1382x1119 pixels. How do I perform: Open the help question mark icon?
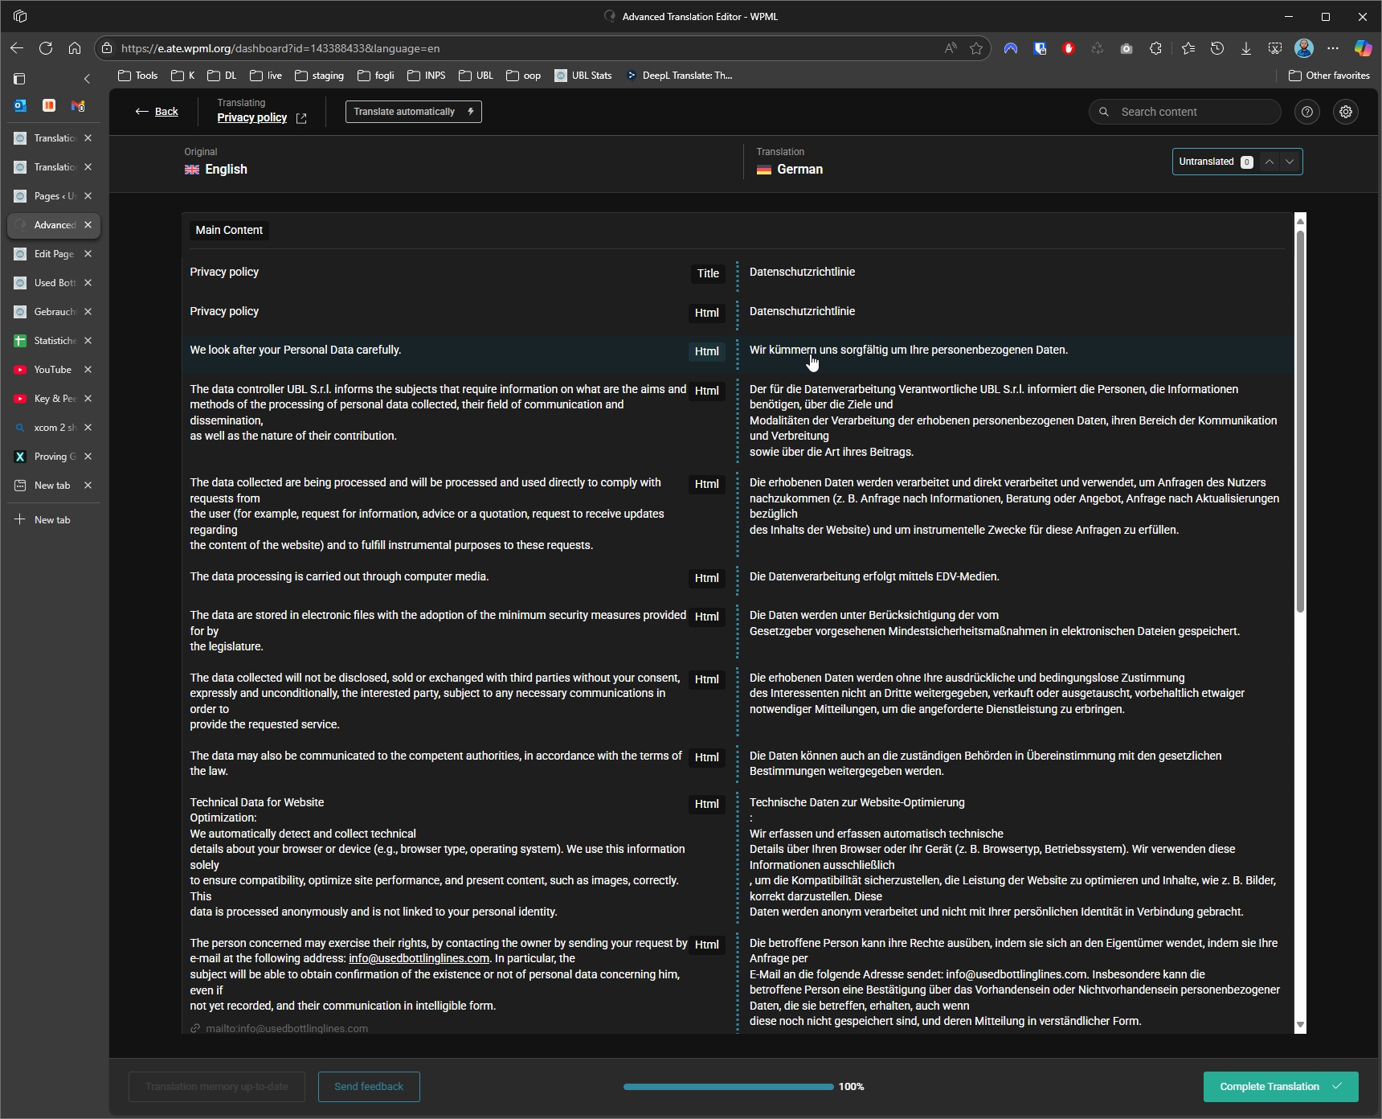point(1307,112)
